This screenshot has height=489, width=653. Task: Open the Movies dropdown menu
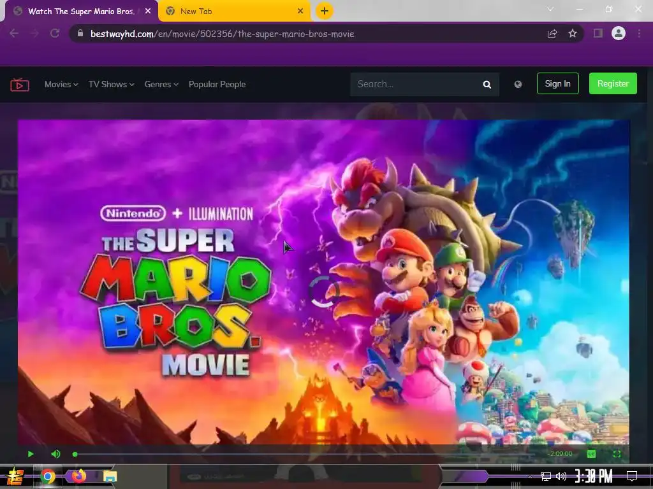pos(61,84)
